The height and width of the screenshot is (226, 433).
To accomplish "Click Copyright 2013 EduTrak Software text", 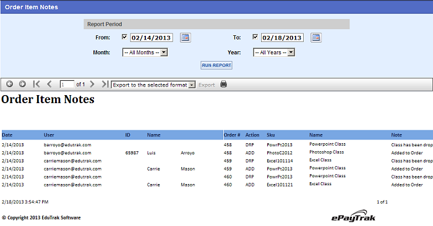I will click(x=41, y=218).
